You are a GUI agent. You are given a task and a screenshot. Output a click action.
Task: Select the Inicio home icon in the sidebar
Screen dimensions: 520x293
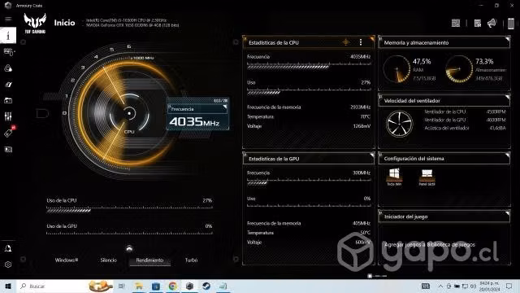pyautogui.click(x=8, y=35)
